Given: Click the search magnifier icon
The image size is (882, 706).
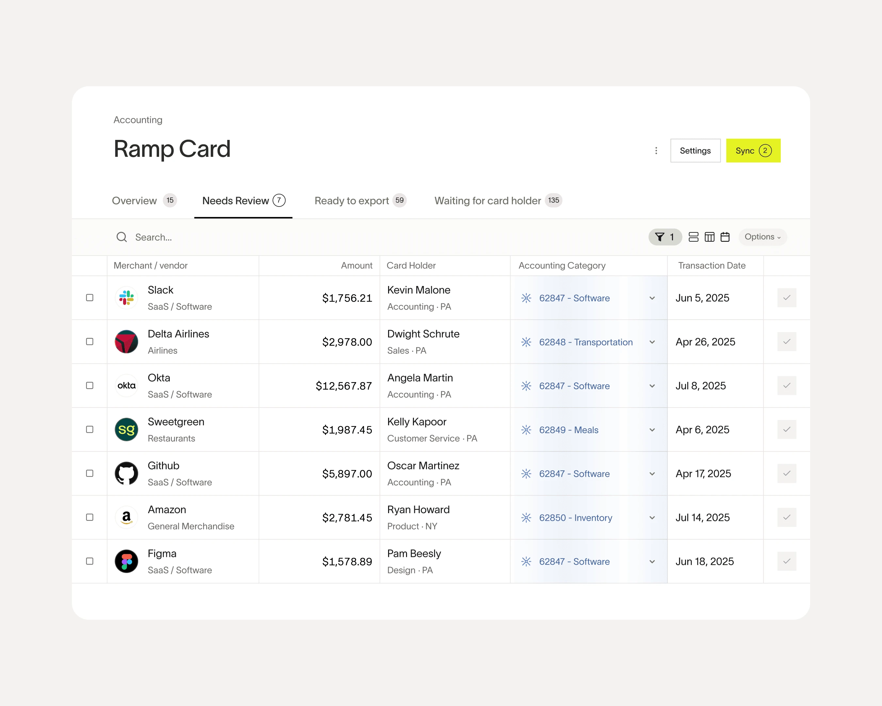Looking at the screenshot, I should click(x=122, y=237).
